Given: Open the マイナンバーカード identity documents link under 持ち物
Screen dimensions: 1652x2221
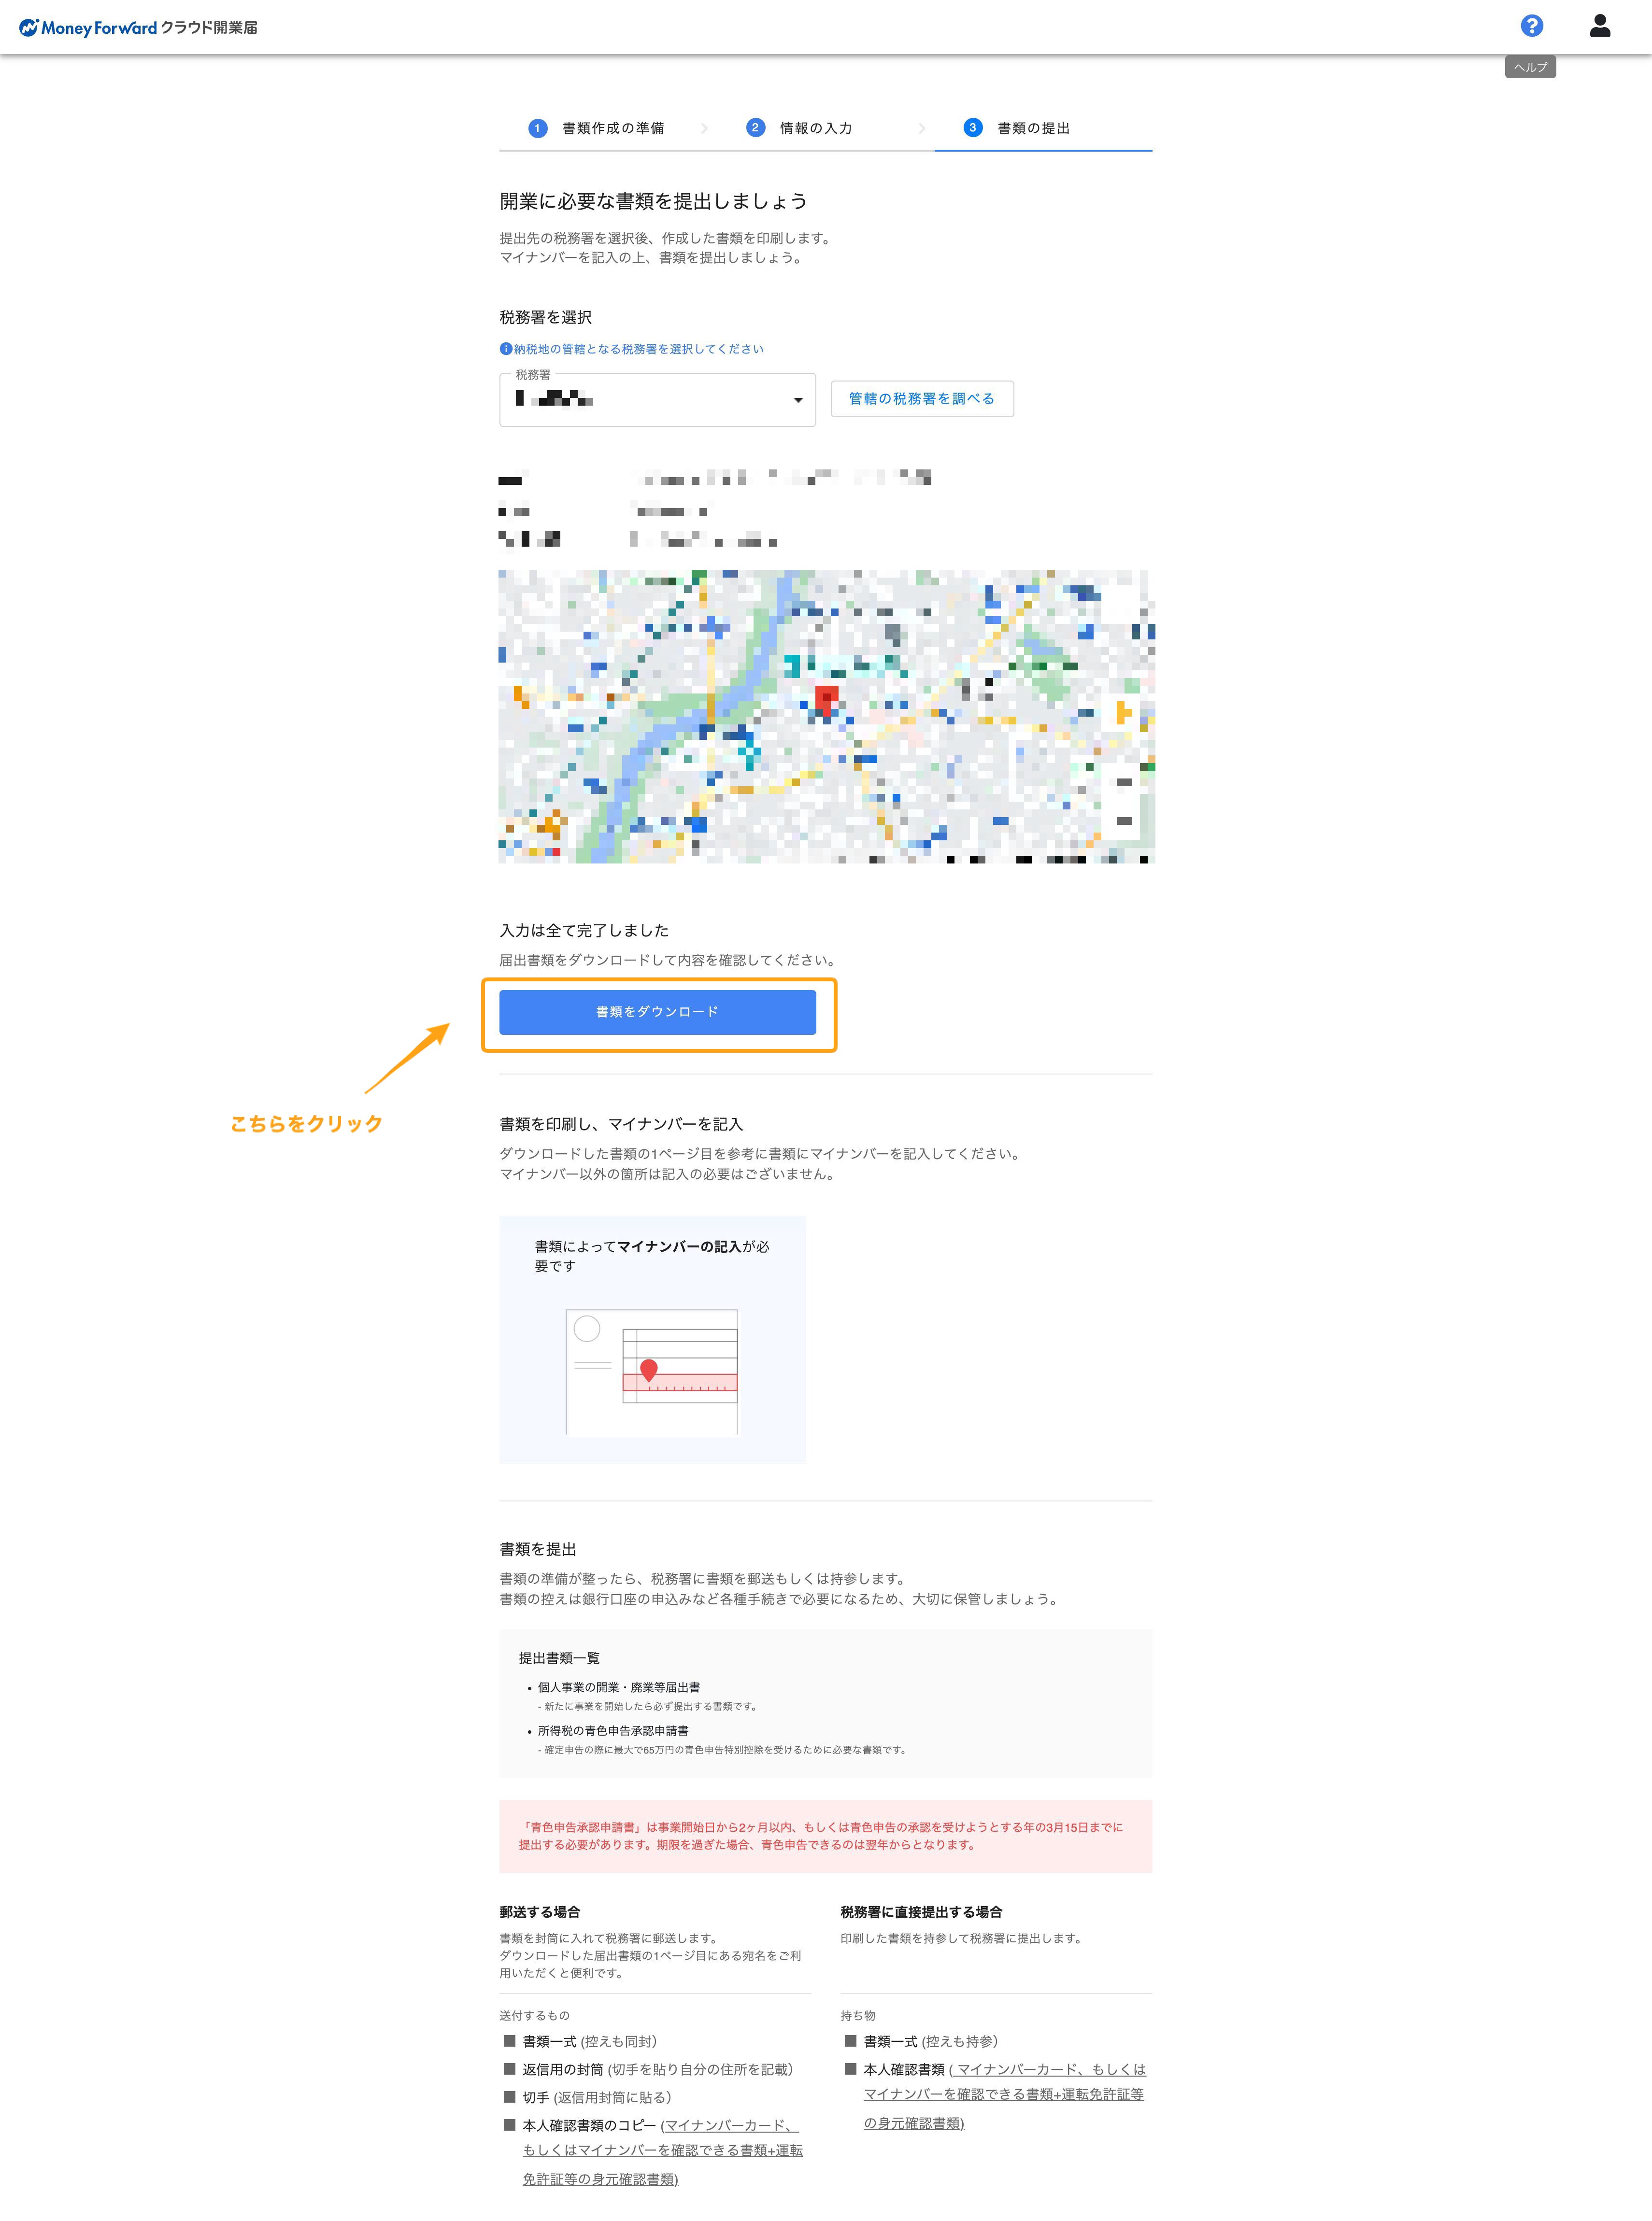Looking at the screenshot, I should point(1004,2095).
